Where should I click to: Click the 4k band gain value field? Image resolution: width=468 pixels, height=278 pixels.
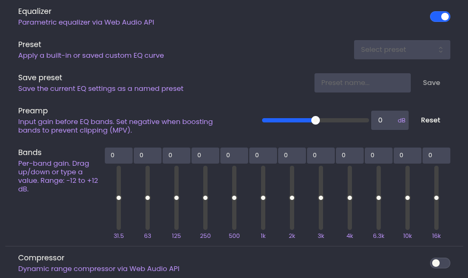coord(349,156)
